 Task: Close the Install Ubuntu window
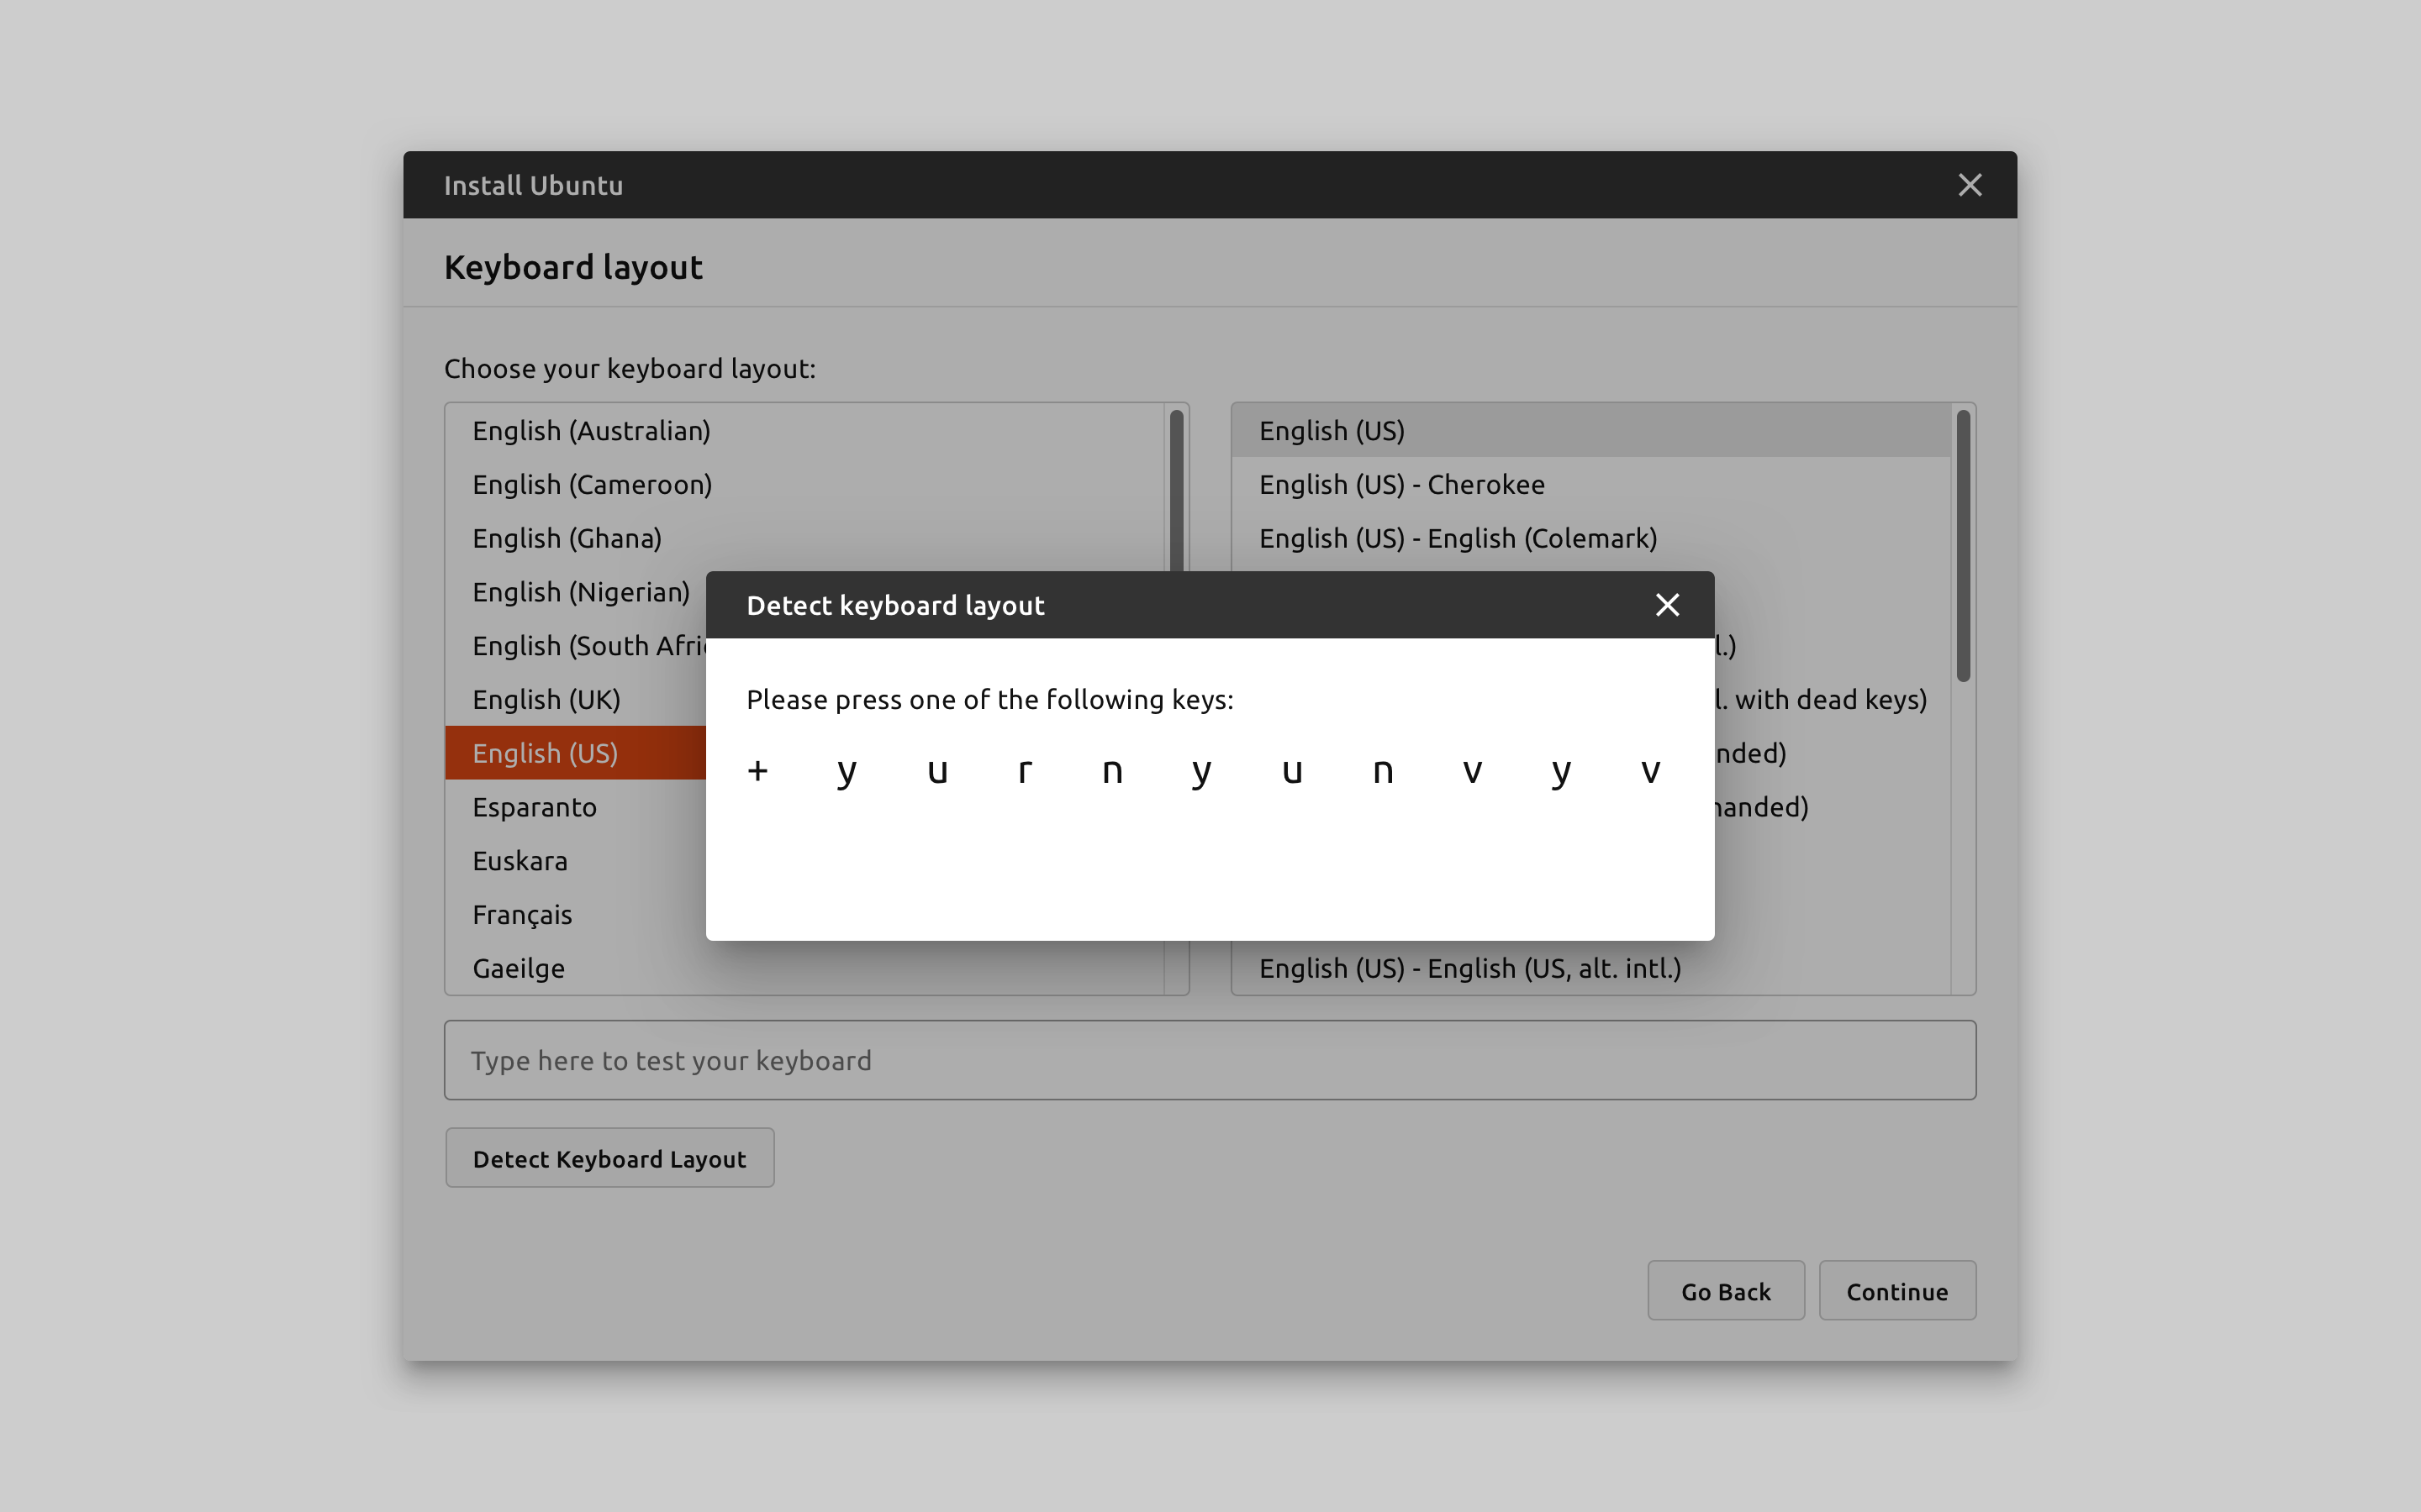[x=1969, y=185]
